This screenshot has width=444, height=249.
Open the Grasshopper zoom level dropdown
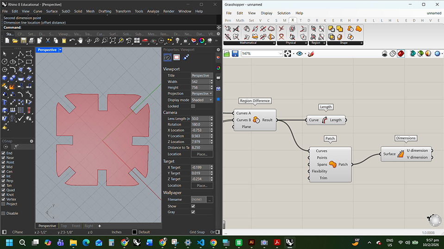pos(280,54)
